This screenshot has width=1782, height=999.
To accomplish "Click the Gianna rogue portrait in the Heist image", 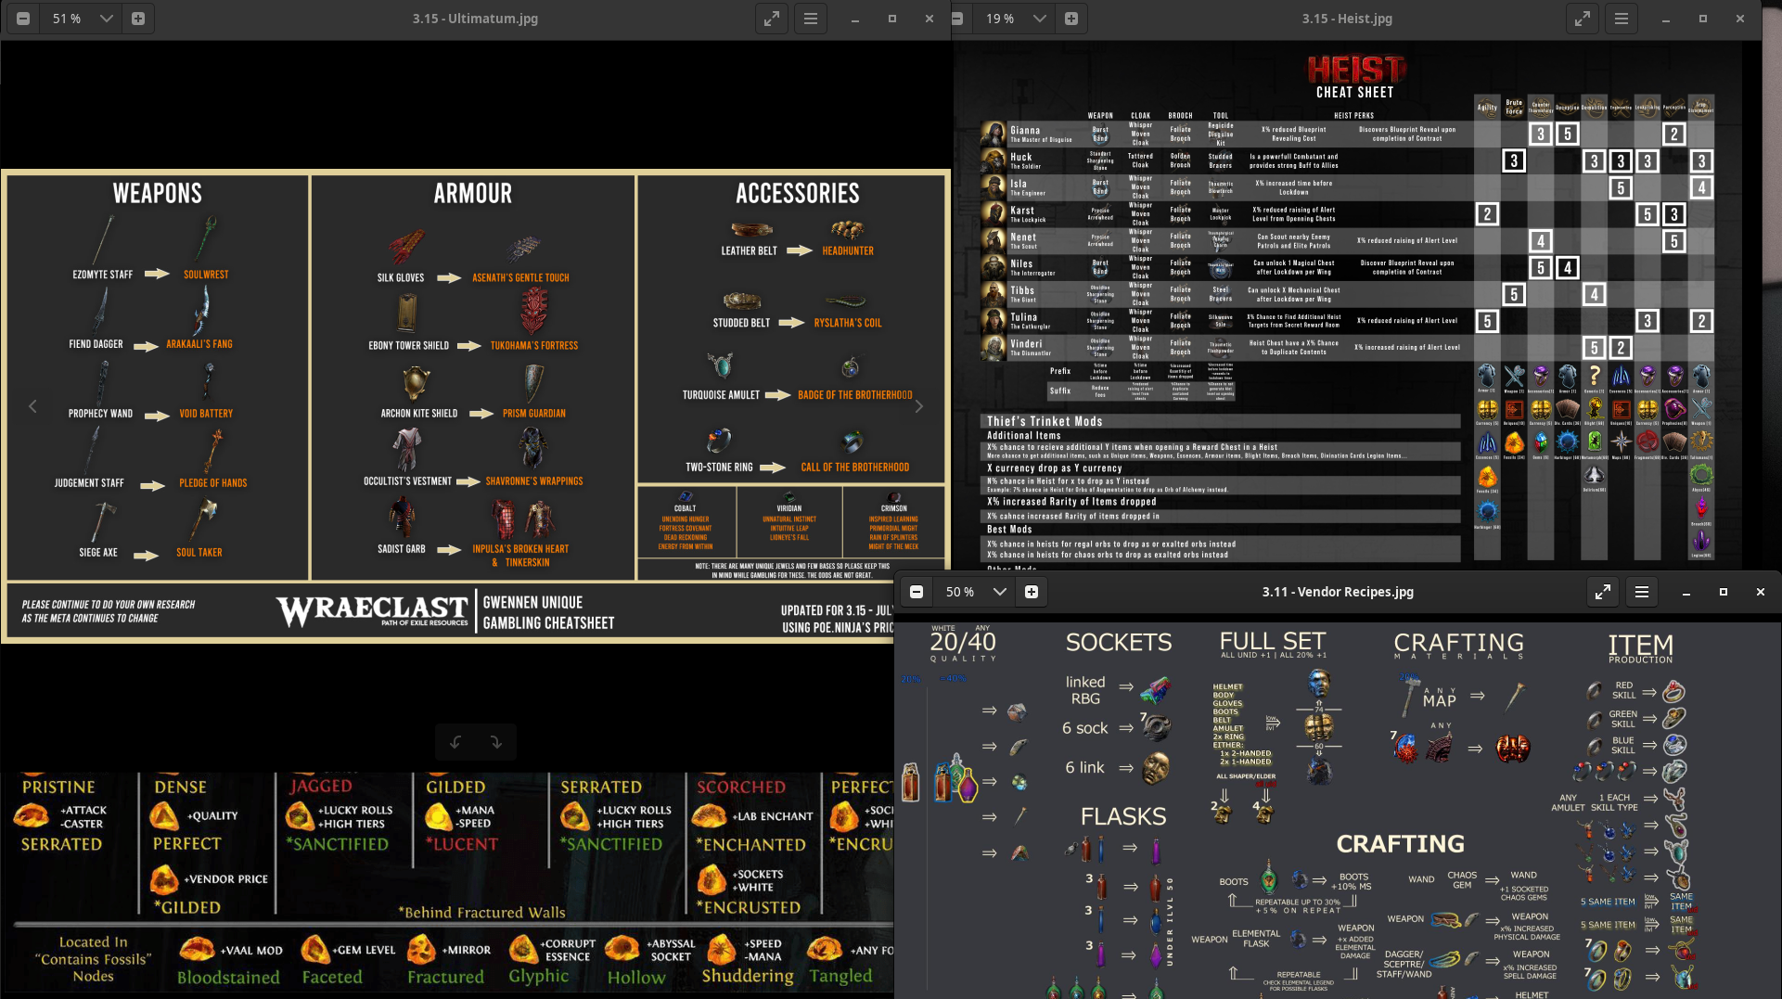I will (x=994, y=134).
